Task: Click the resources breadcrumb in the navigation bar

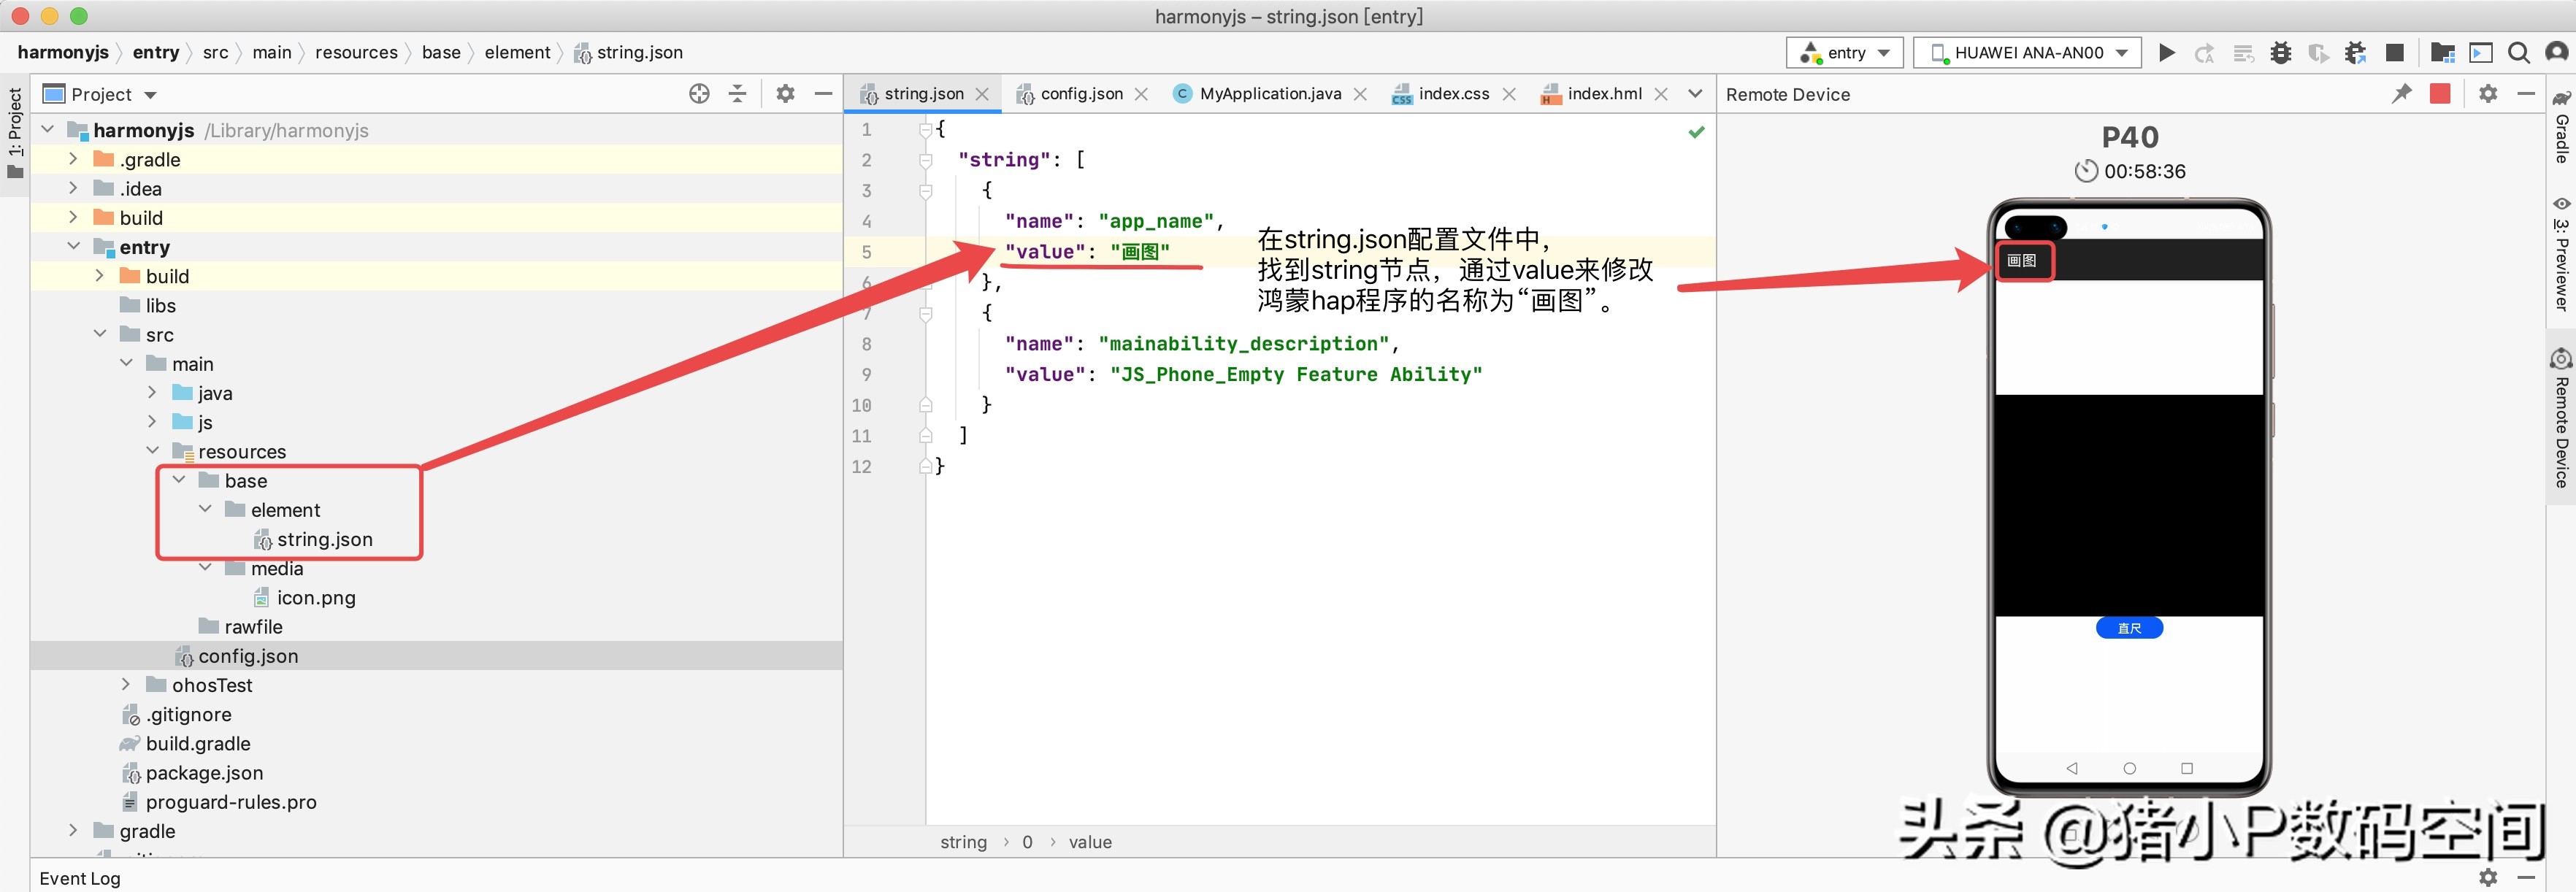Action: [356, 53]
